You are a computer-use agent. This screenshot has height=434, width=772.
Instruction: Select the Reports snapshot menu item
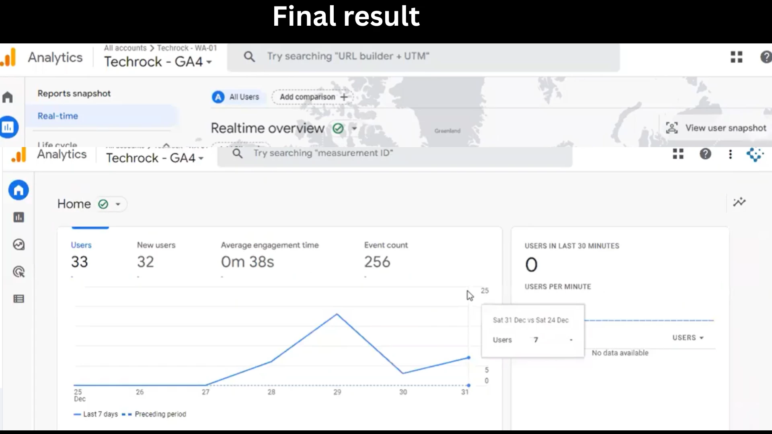pyautogui.click(x=74, y=94)
